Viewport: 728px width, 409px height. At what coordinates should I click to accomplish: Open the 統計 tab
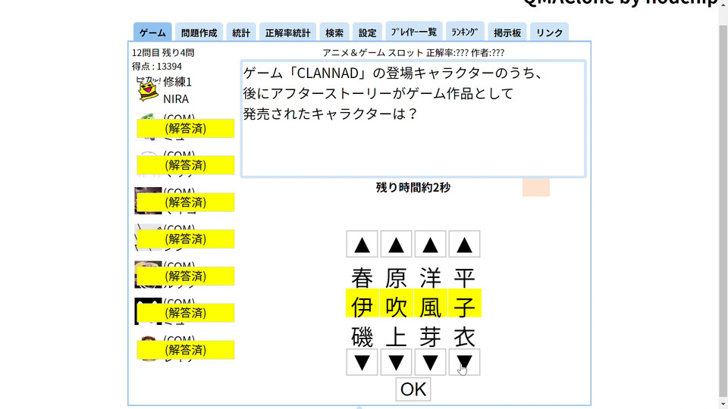point(241,32)
